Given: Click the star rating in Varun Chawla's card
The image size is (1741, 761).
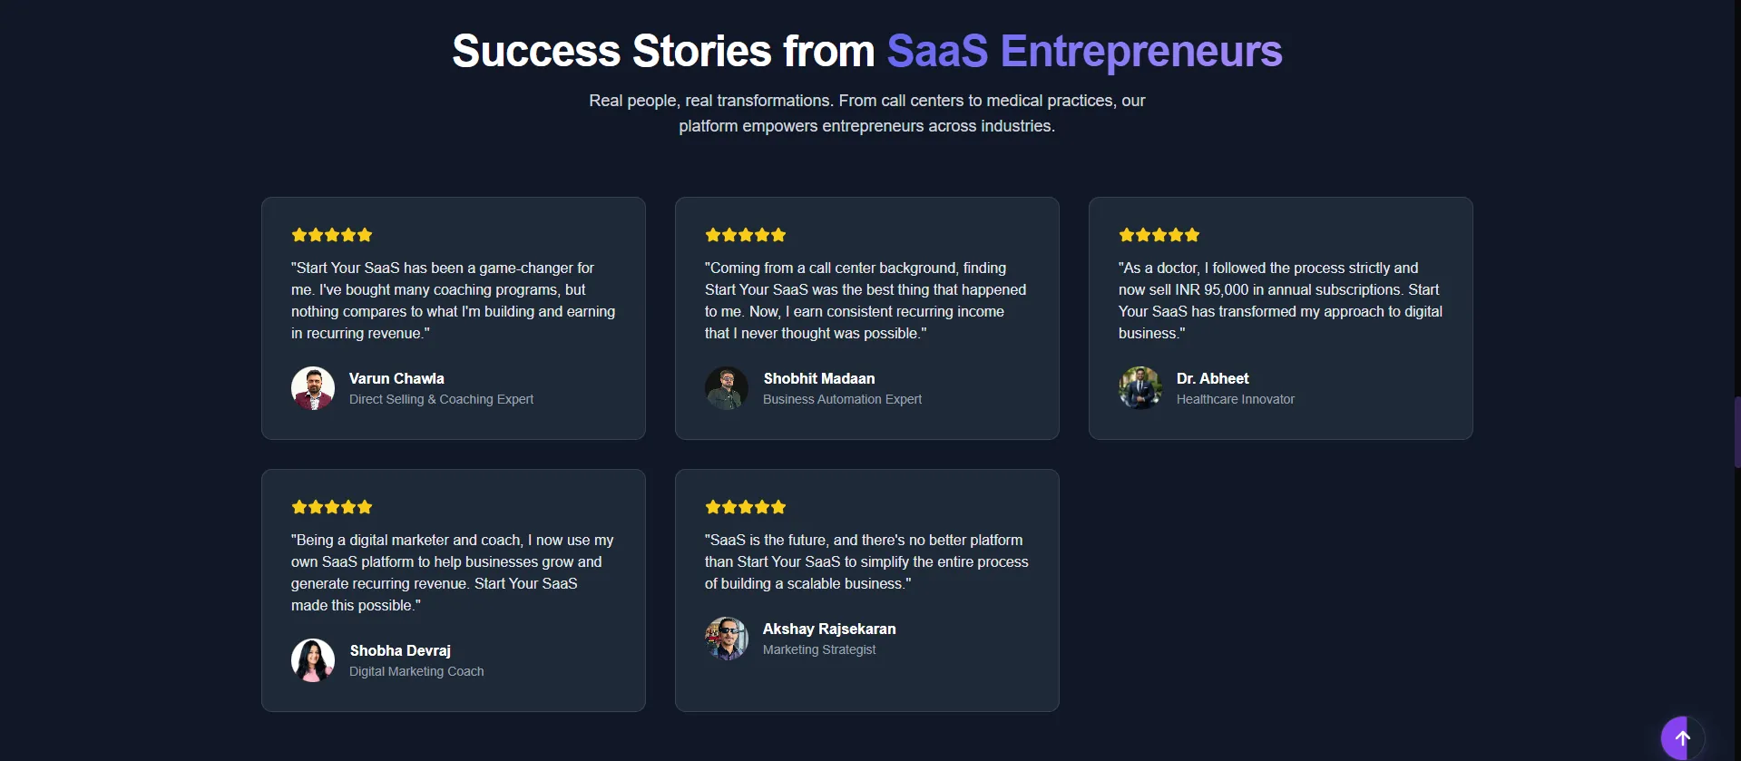Looking at the screenshot, I should [x=332, y=235].
